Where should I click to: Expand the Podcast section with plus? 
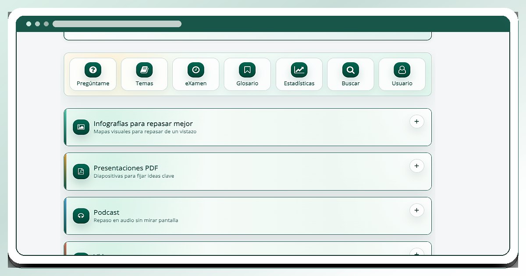coord(416,210)
